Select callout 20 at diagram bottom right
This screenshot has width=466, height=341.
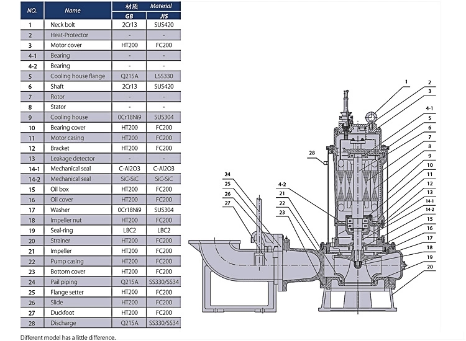[x=429, y=267]
